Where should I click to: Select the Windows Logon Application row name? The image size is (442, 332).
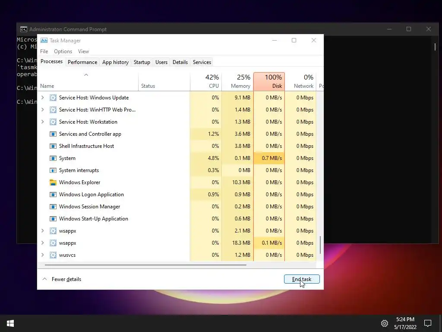(92, 195)
